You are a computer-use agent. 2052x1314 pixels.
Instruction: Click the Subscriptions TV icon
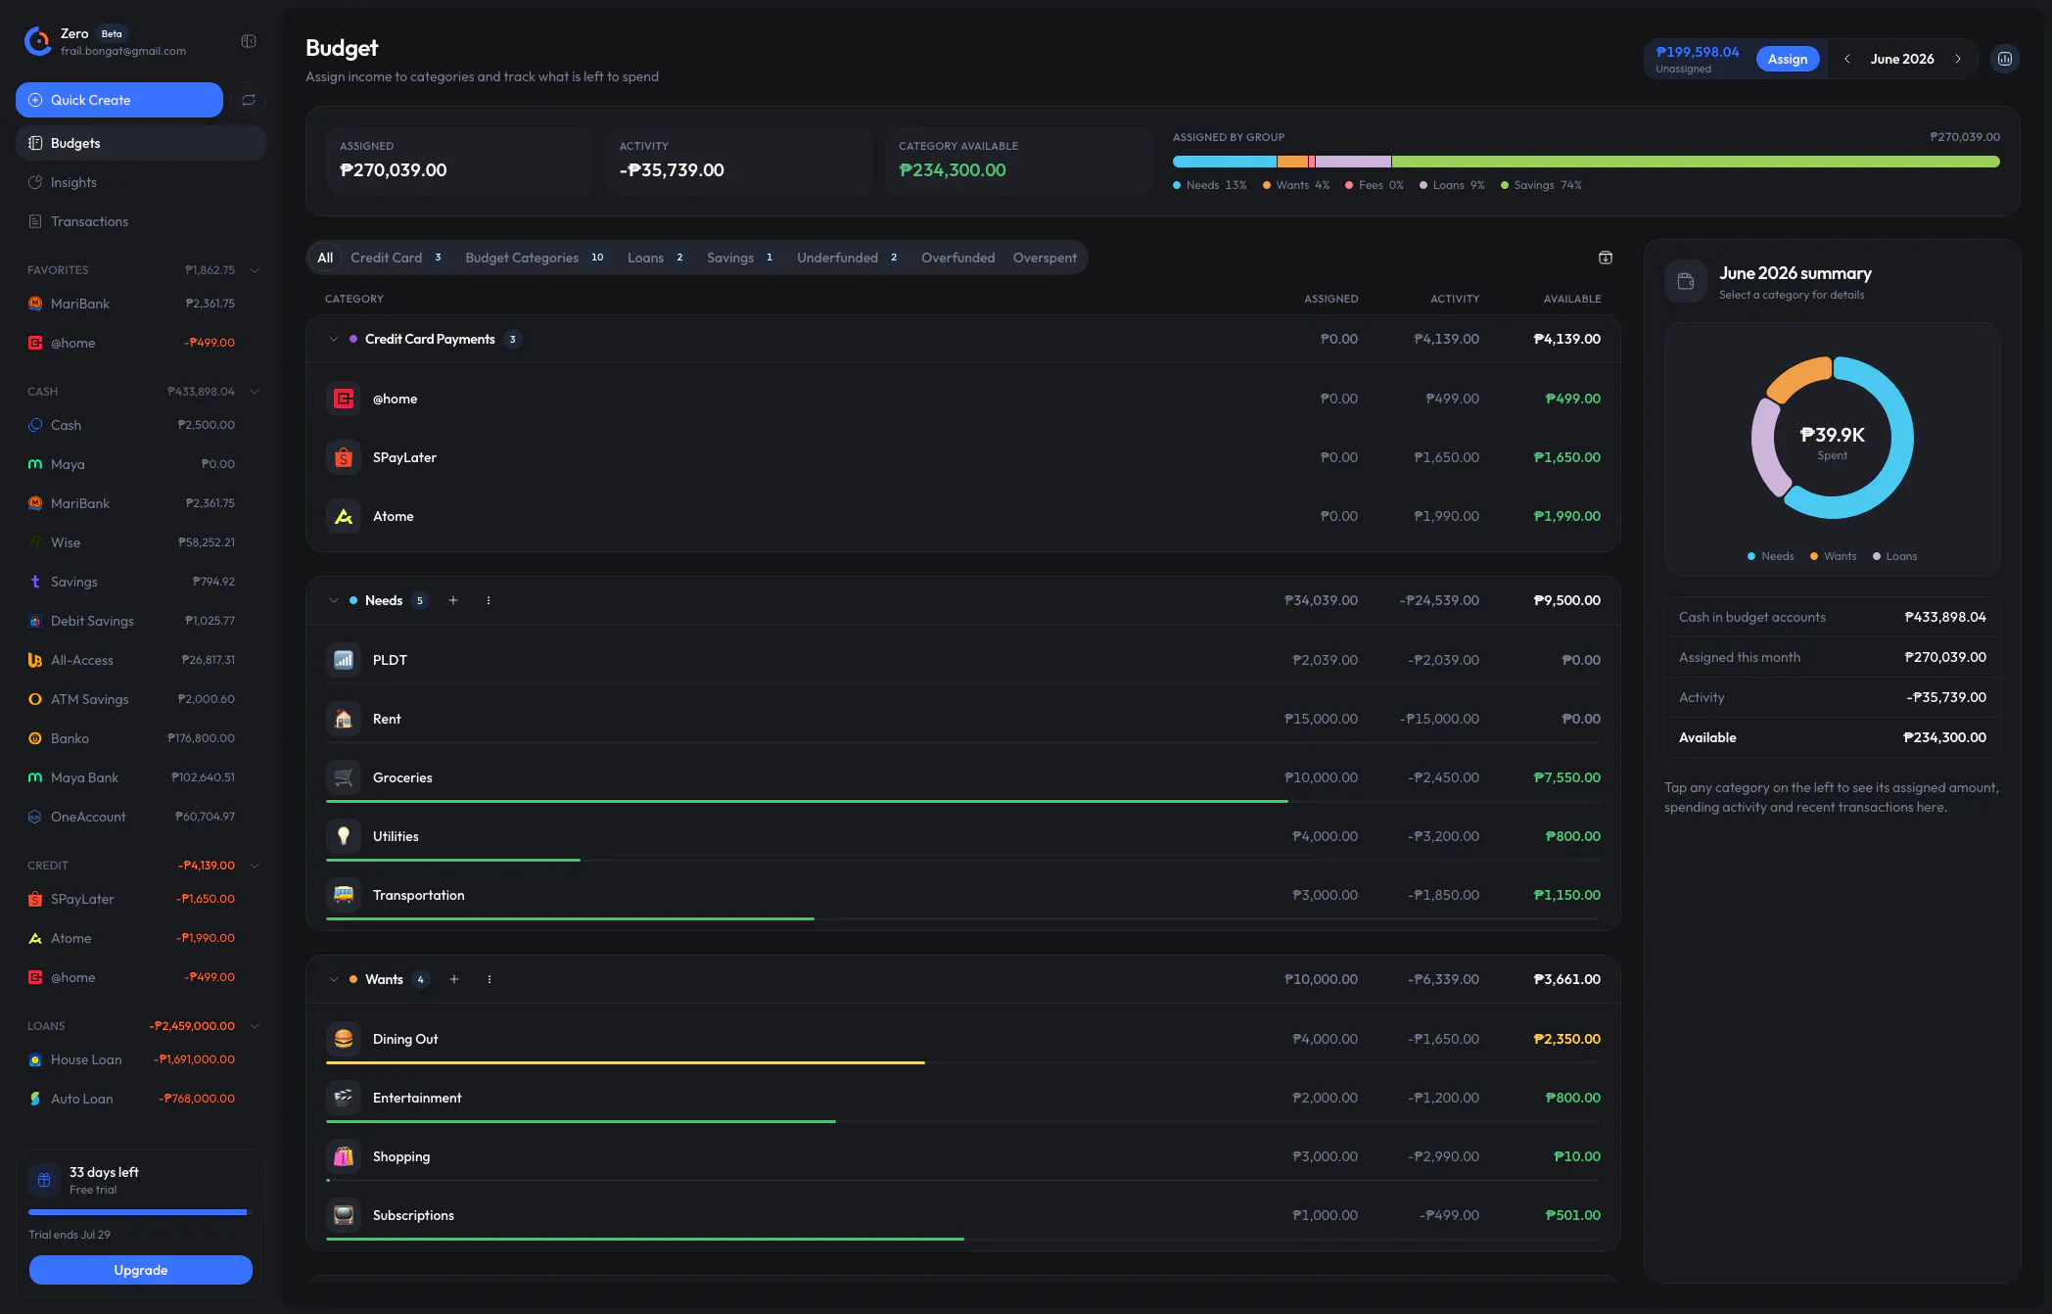pos(344,1215)
